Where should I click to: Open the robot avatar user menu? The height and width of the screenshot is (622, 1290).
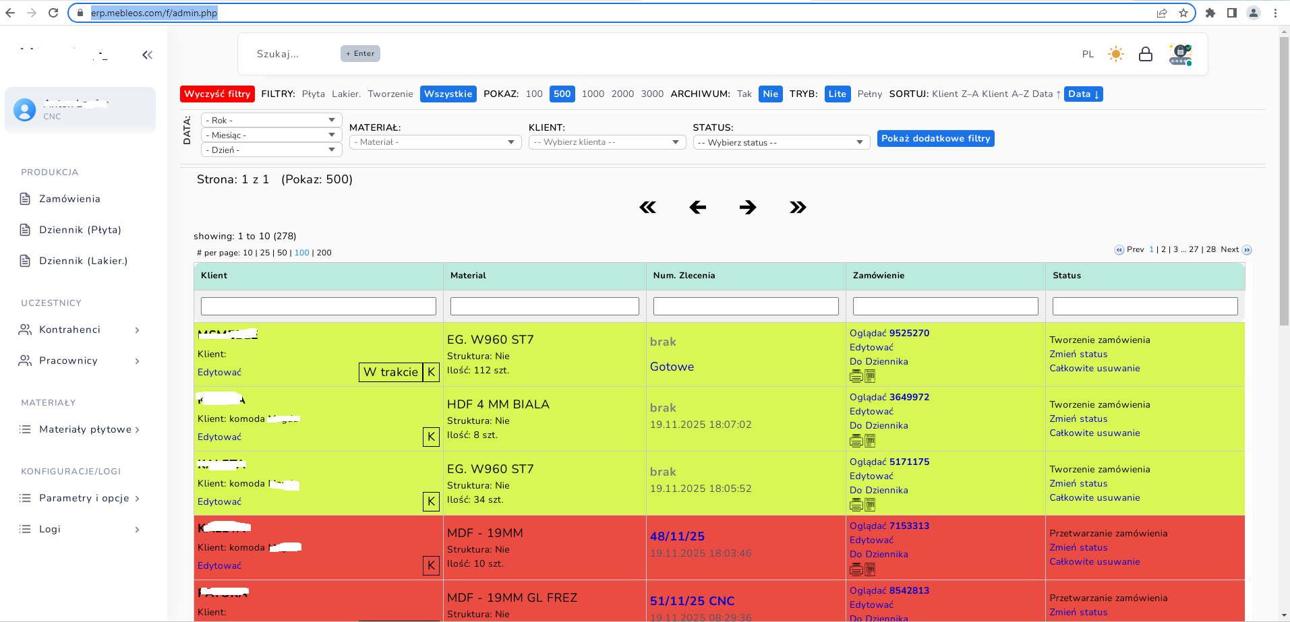pyautogui.click(x=1180, y=54)
